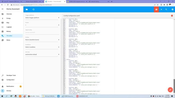This screenshot has width=175, height=98.
Task: Open the kincony user profile
Action: [11, 91]
